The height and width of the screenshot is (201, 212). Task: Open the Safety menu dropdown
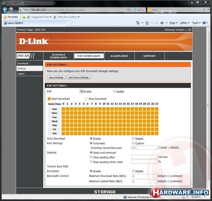(185, 23)
